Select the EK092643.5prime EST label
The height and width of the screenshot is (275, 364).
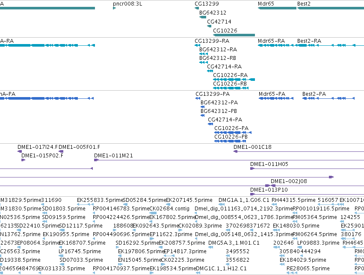(x=156, y=226)
